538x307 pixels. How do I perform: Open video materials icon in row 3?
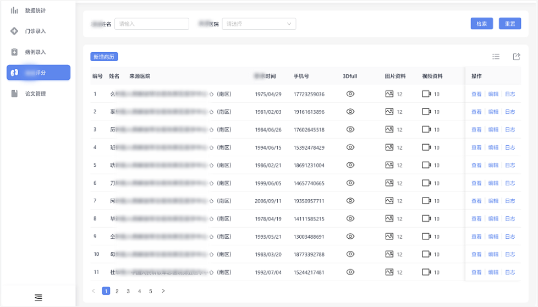(x=426, y=130)
